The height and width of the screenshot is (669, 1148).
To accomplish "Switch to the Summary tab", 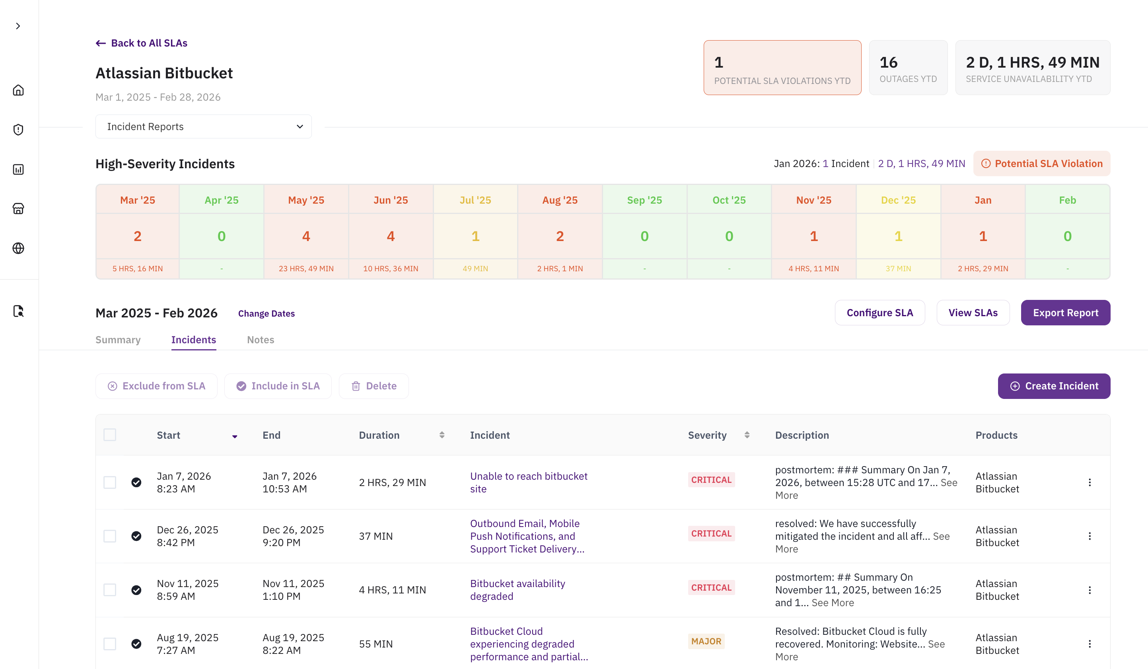I will [x=118, y=340].
